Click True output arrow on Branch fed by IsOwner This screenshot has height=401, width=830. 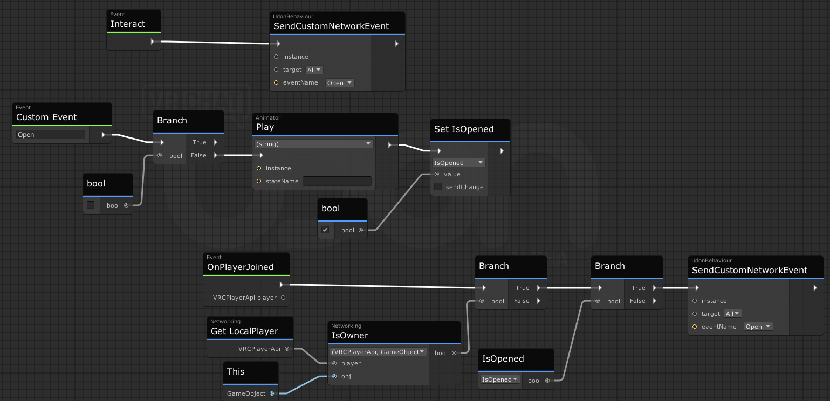538,288
